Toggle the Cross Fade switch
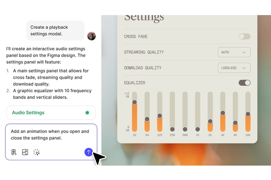The height and width of the screenshot is (180, 271). point(244,36)
